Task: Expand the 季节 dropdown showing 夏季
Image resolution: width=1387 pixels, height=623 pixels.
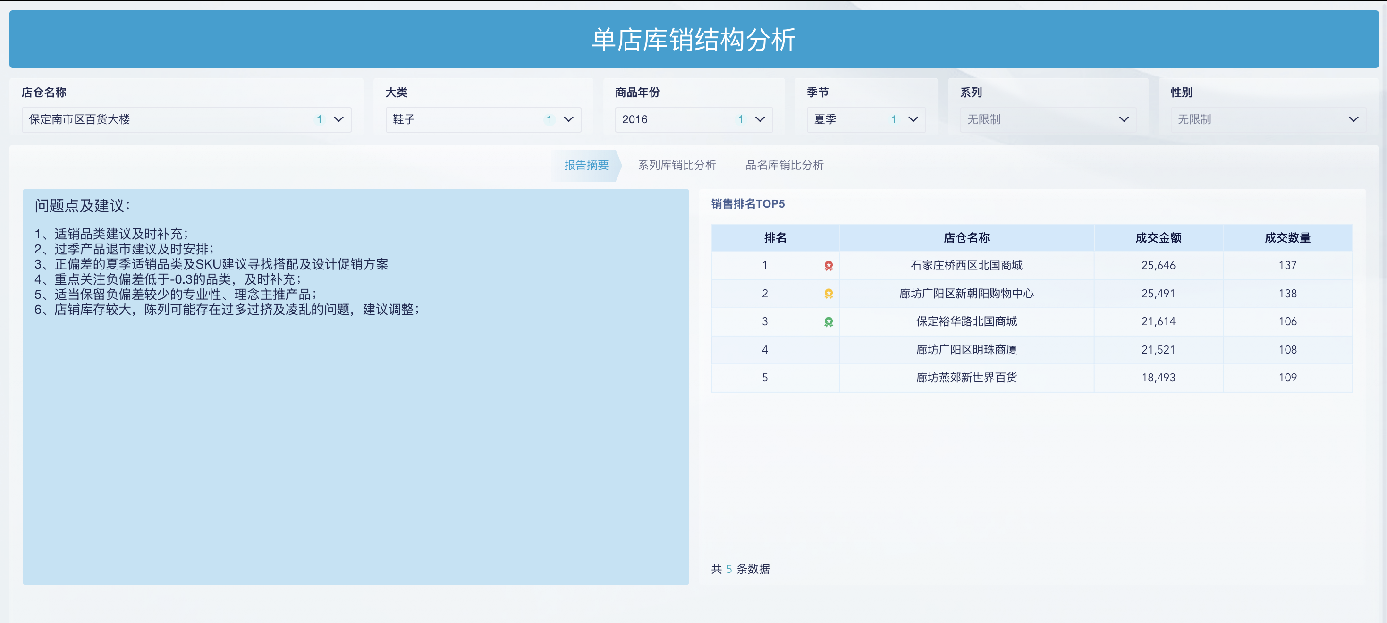Action: (x=913, y=119)
